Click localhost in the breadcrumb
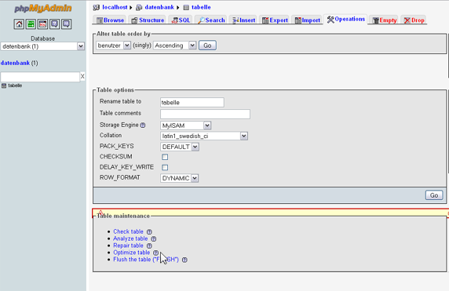The height and width of the screenshot is (291, 449). (115, 7)
